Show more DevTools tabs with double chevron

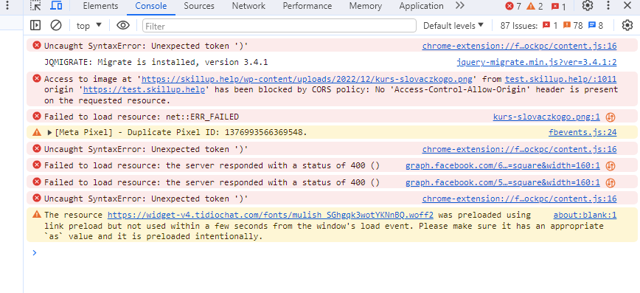(460, 6)
